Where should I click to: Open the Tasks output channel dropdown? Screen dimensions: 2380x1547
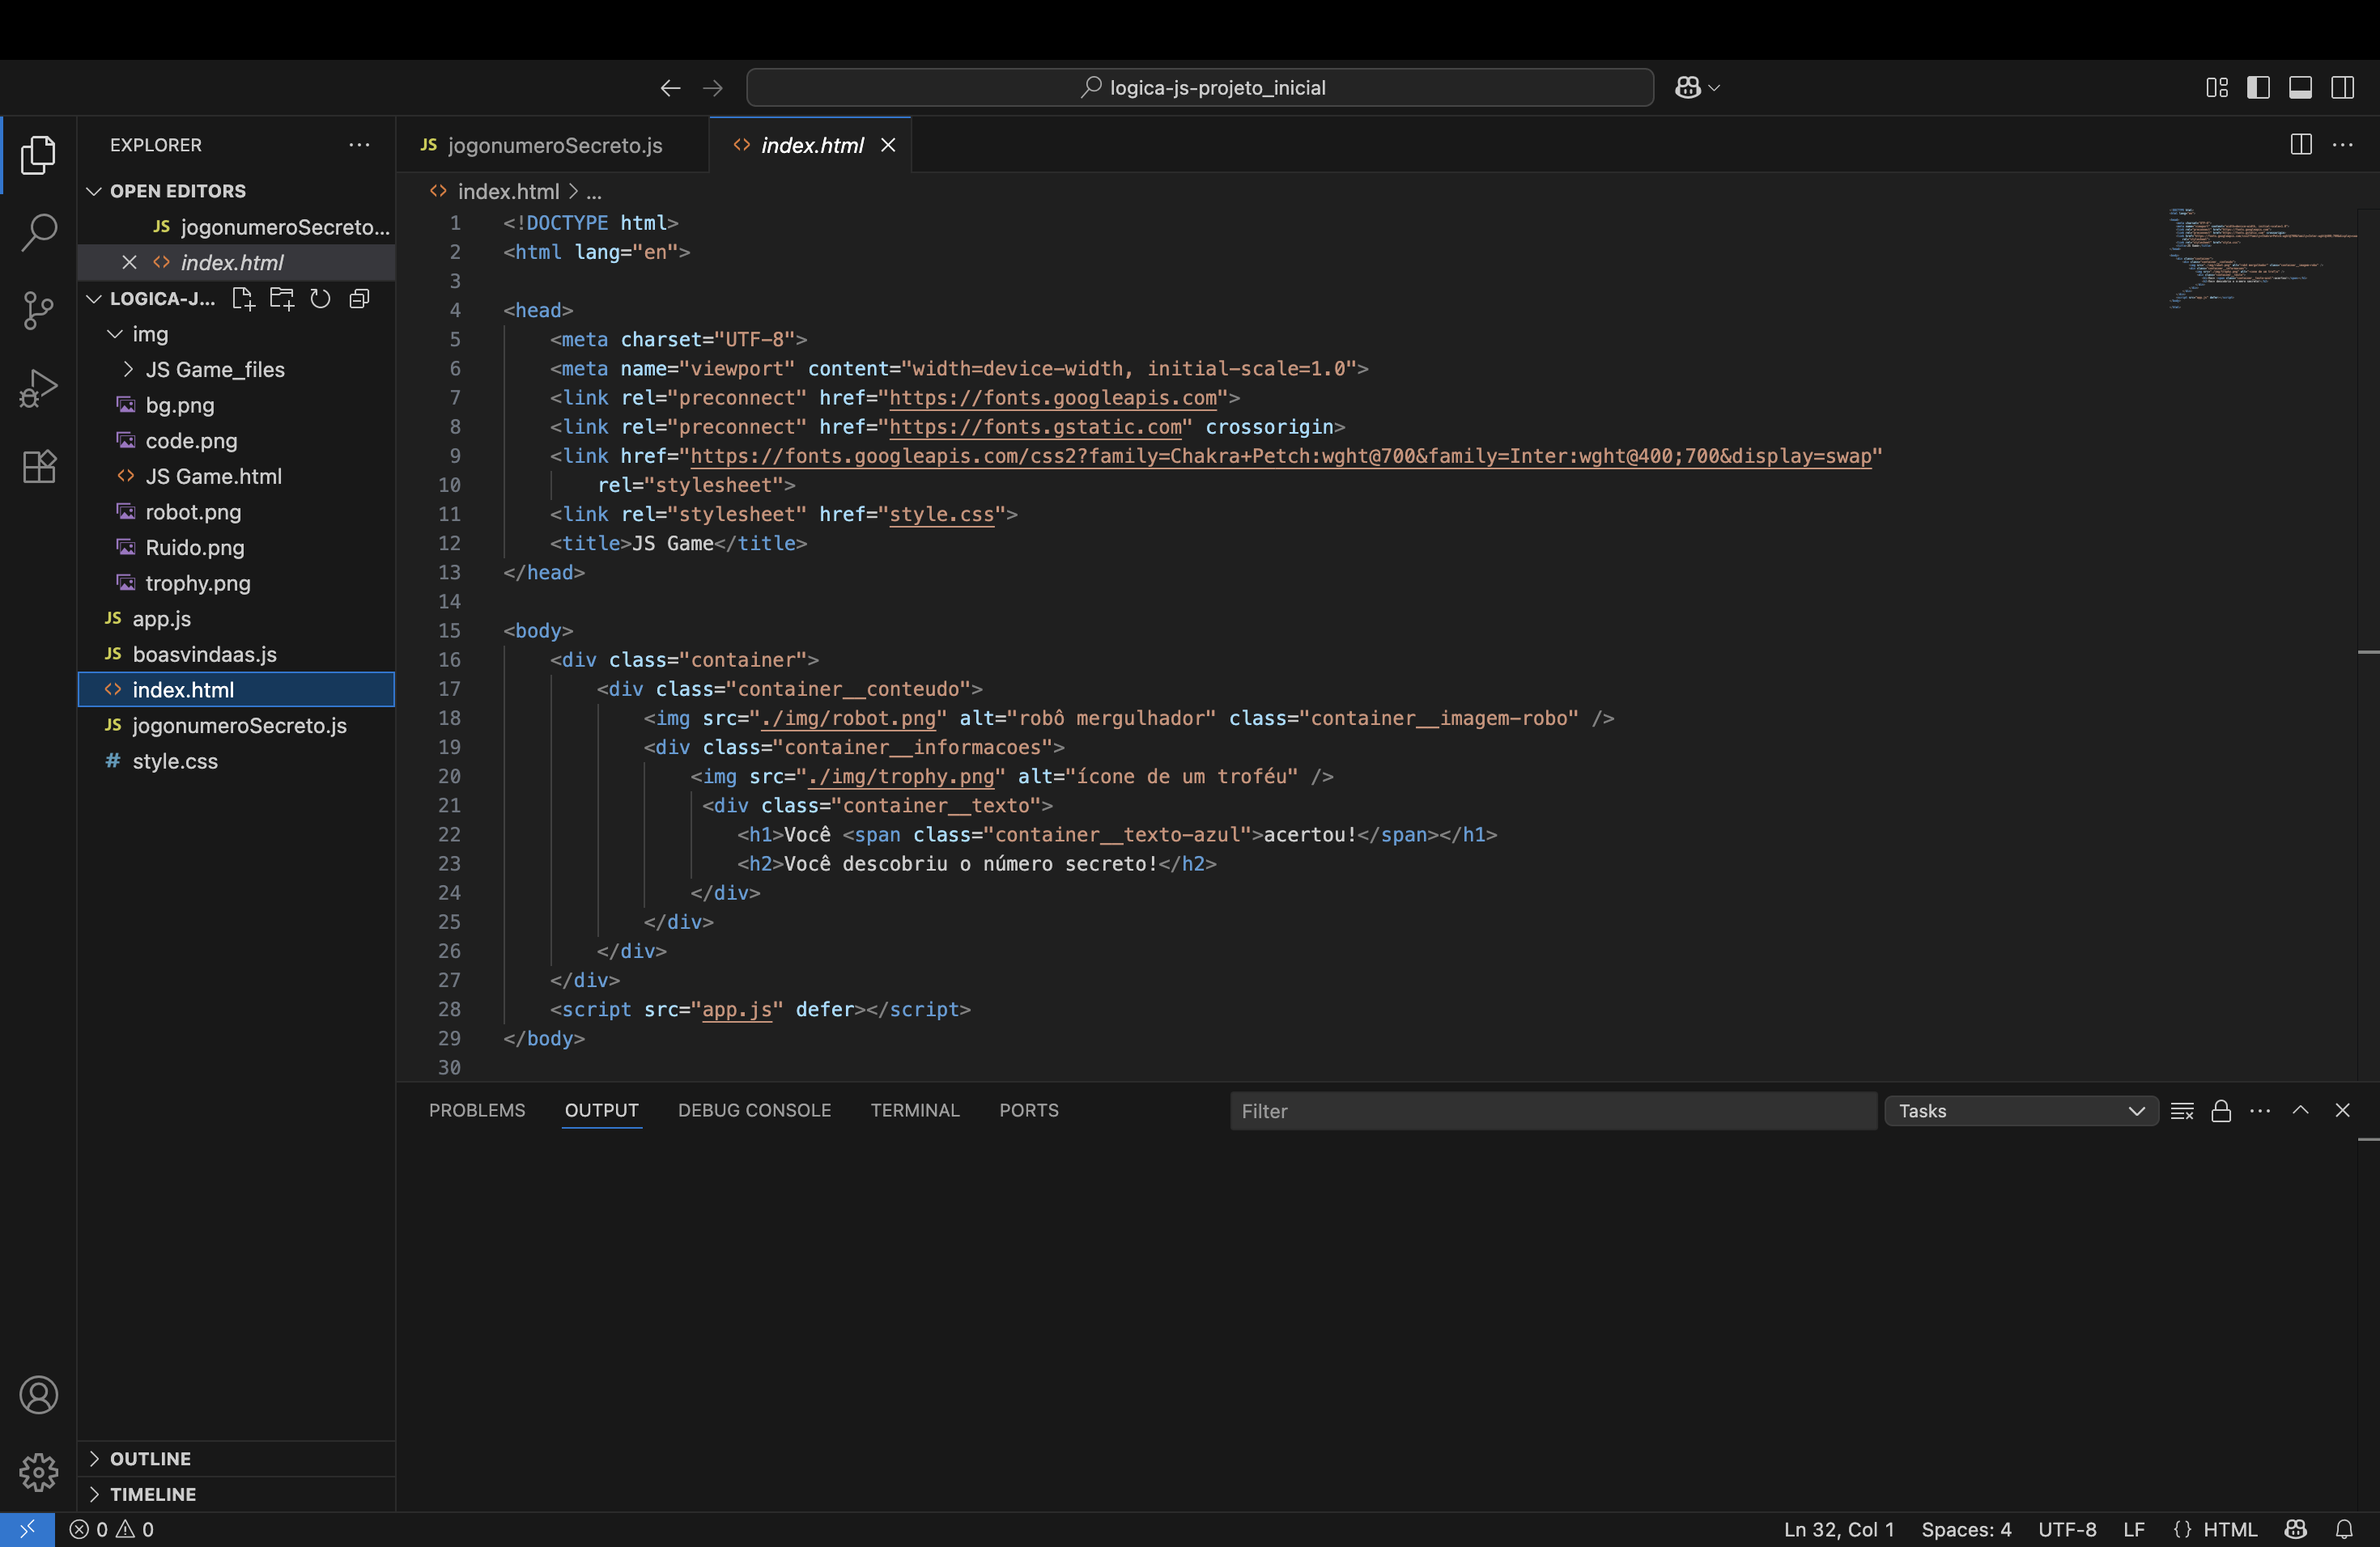click(2021, 1110)
